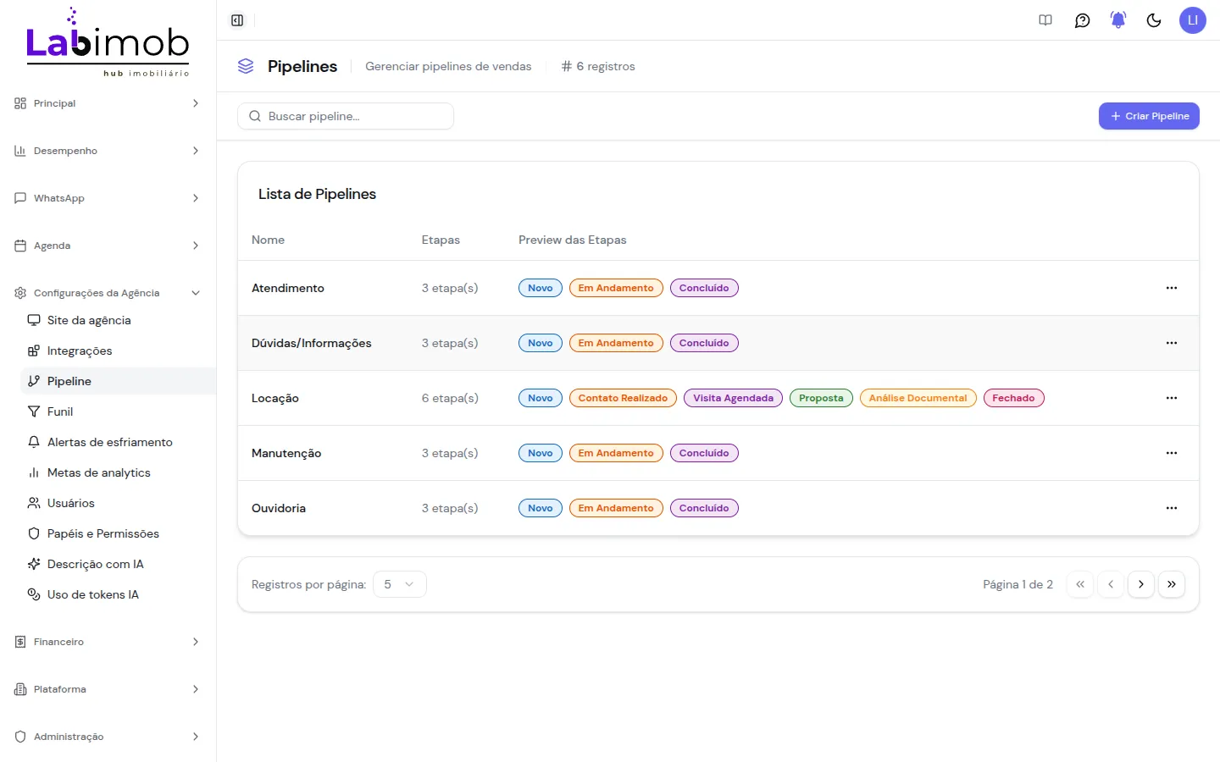Image resolution: width=1220 pixels, height=762 pixels.
Task: Open row actions for Manutenção
Action: (1172, 453)
